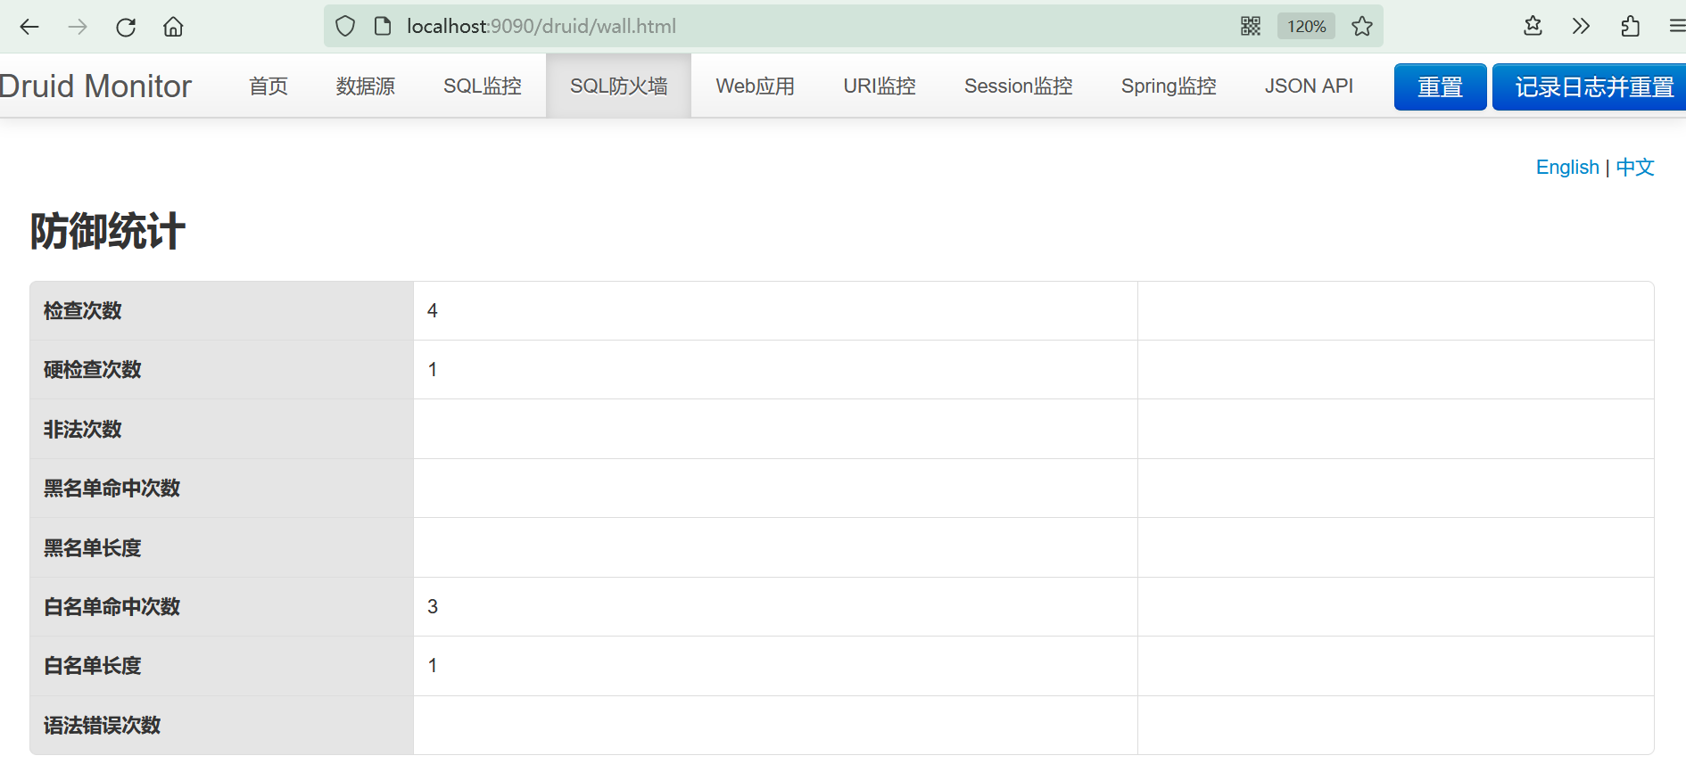This screenshot has width=1686, height=764.
Task: Switch language to 中文
Action: click(1635, 167)
